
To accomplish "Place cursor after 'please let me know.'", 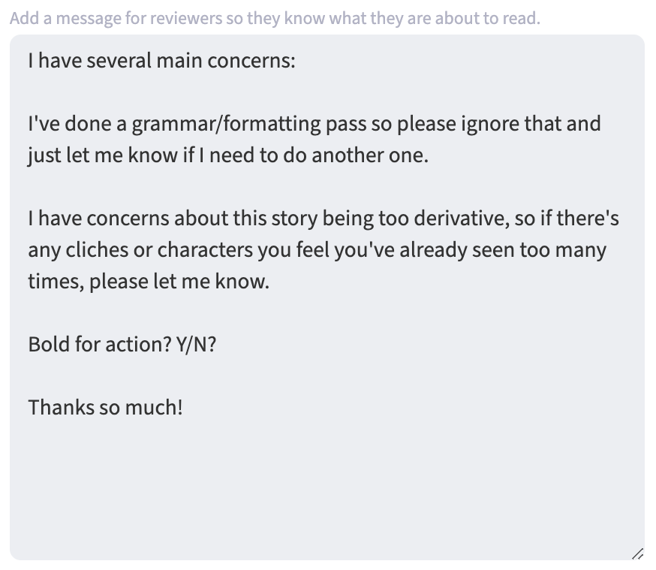I will pos(269,282).
